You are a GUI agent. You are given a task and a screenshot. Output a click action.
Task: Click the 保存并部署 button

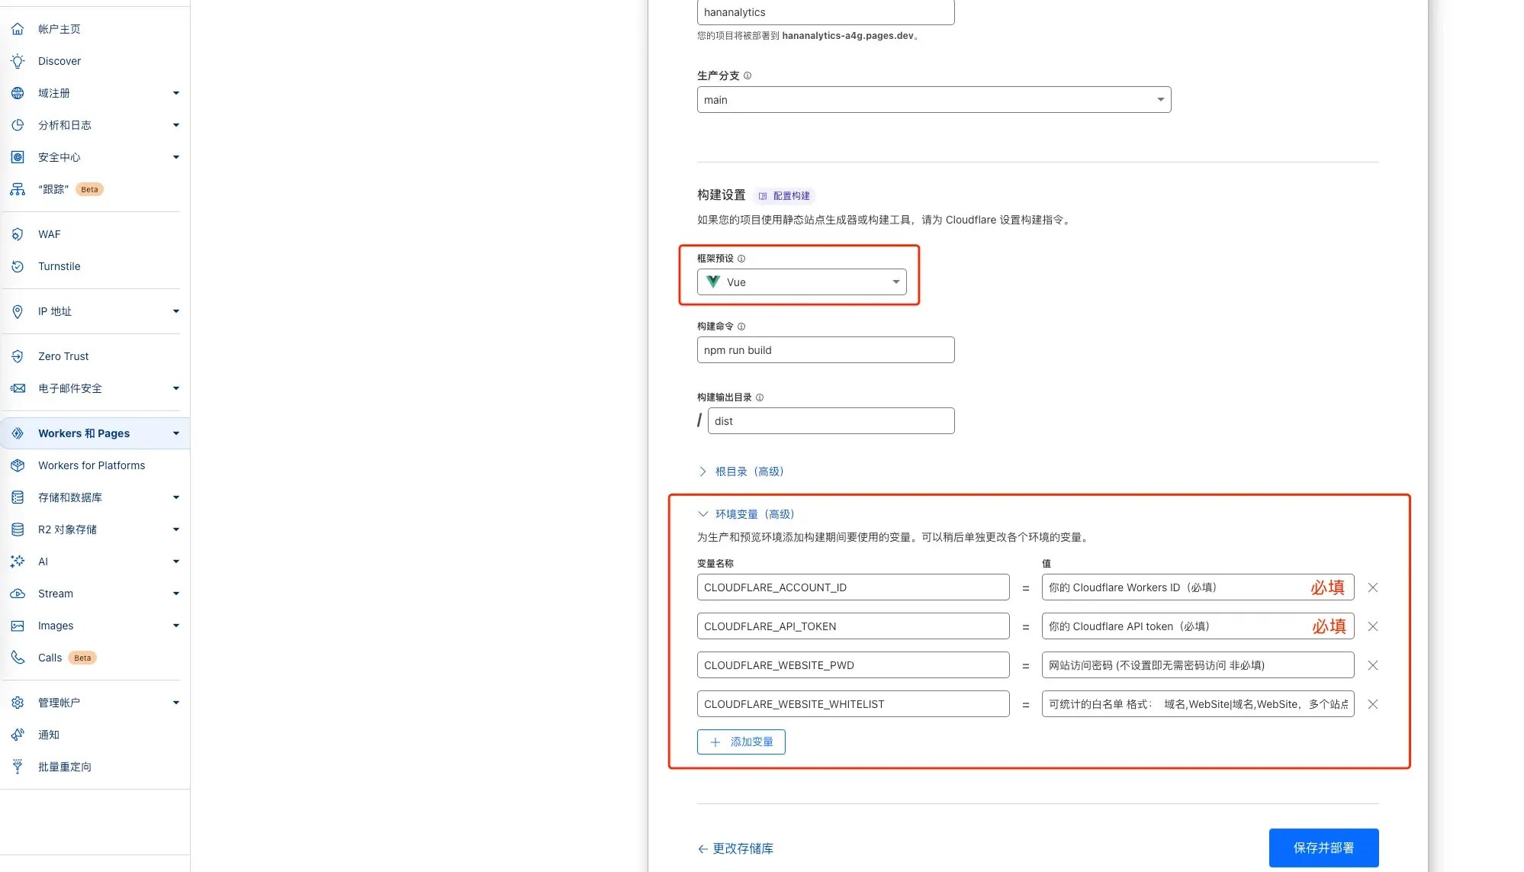tap(1323, 848)
